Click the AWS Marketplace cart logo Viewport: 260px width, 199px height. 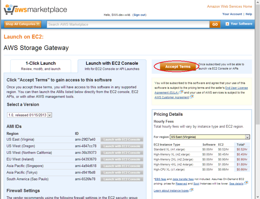(x=35, y=10)
